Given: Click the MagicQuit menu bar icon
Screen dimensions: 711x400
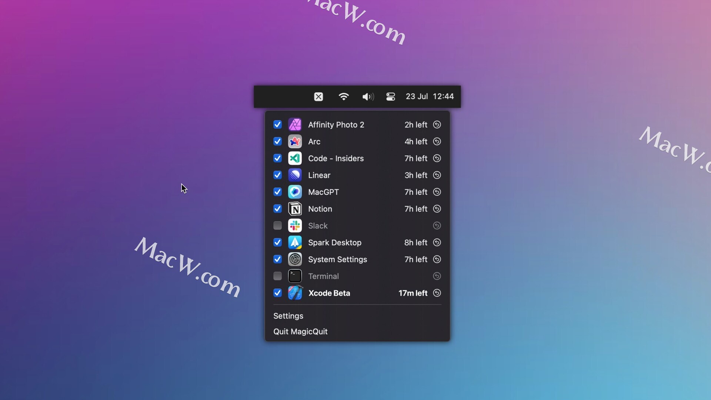Looking at the screenshot, I should click(318, 97).
